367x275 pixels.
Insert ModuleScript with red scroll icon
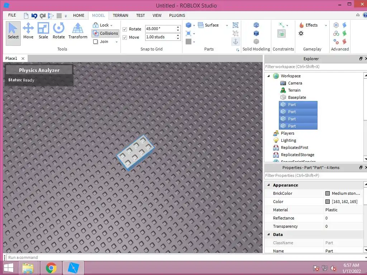point(344,42)
